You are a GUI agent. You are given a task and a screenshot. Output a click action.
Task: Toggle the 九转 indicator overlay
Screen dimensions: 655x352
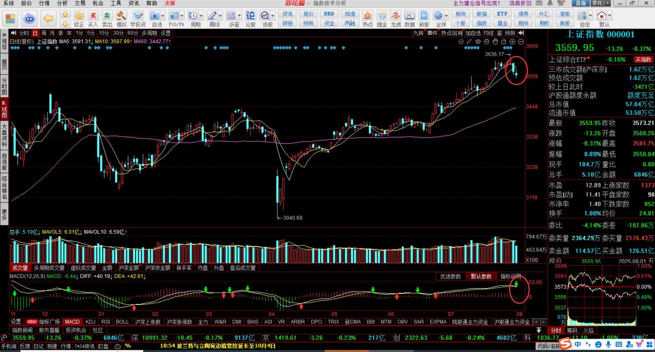pyautogui.click(x=419, y=33)
